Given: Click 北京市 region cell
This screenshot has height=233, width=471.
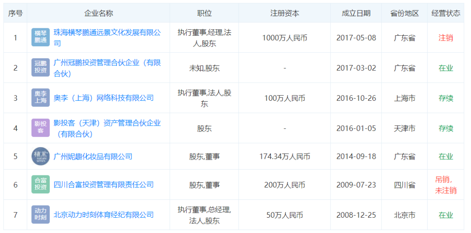Looking at the screenshot, I should tap(404, 215).
